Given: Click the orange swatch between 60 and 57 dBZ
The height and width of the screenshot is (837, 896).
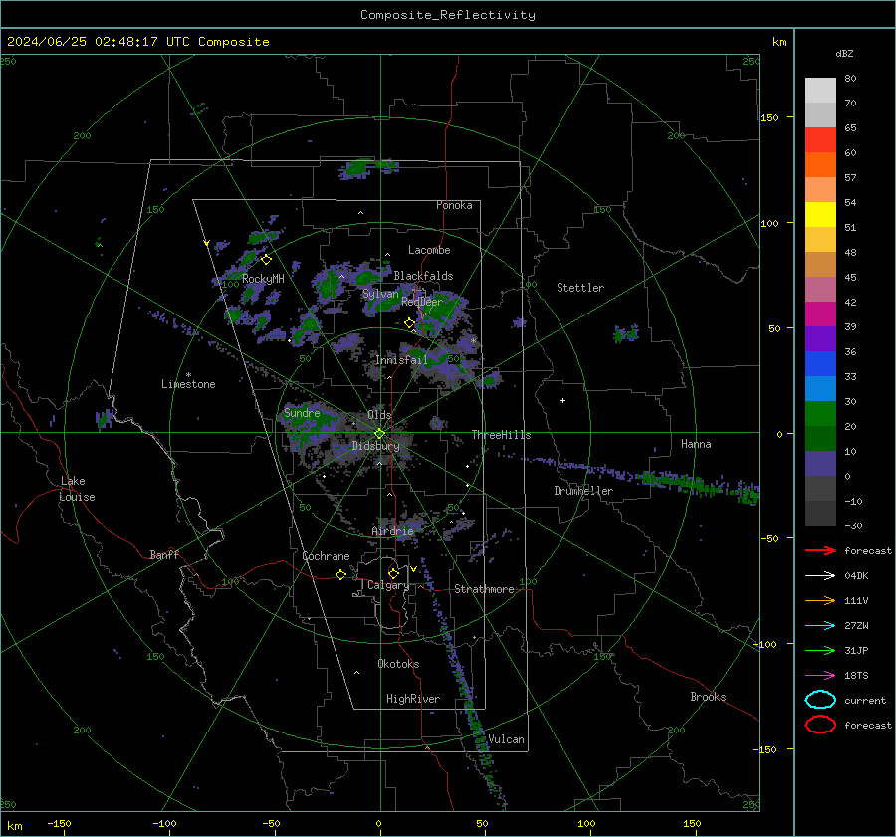Looking at the screenshot, I should 820,165.
